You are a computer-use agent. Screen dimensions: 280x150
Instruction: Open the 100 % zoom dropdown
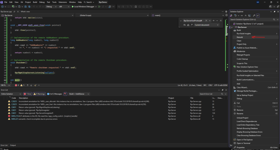[x=5, y=85]
